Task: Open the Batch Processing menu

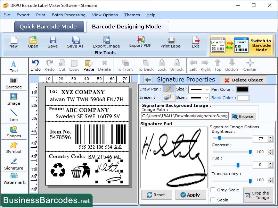Action: pos(68,15)
